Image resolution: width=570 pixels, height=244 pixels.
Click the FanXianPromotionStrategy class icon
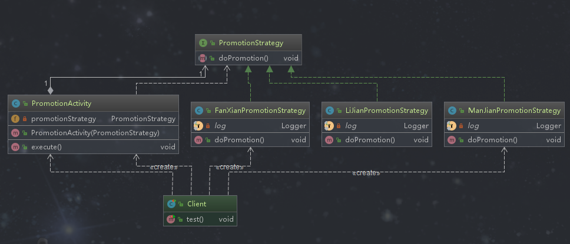click(199, 111)
